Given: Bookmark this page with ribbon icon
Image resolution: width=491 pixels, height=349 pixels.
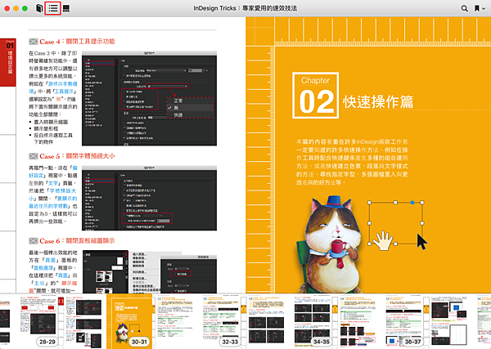Looking at the screenshot, I should [x=476, y=8].
